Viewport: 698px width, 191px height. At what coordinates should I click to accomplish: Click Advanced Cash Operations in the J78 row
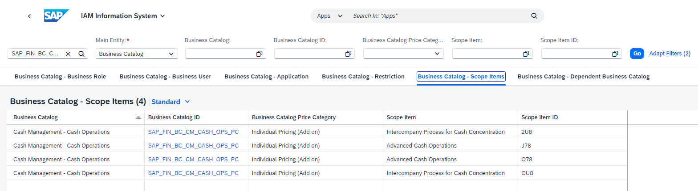[x=422, y=145]
